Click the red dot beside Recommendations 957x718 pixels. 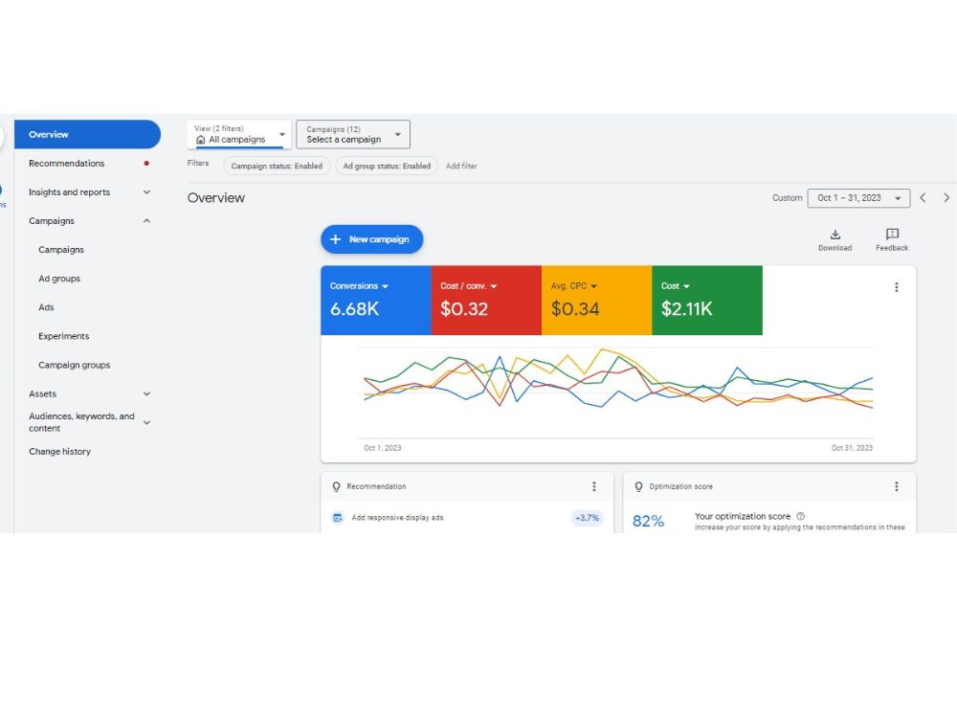[x=146, y=163]
